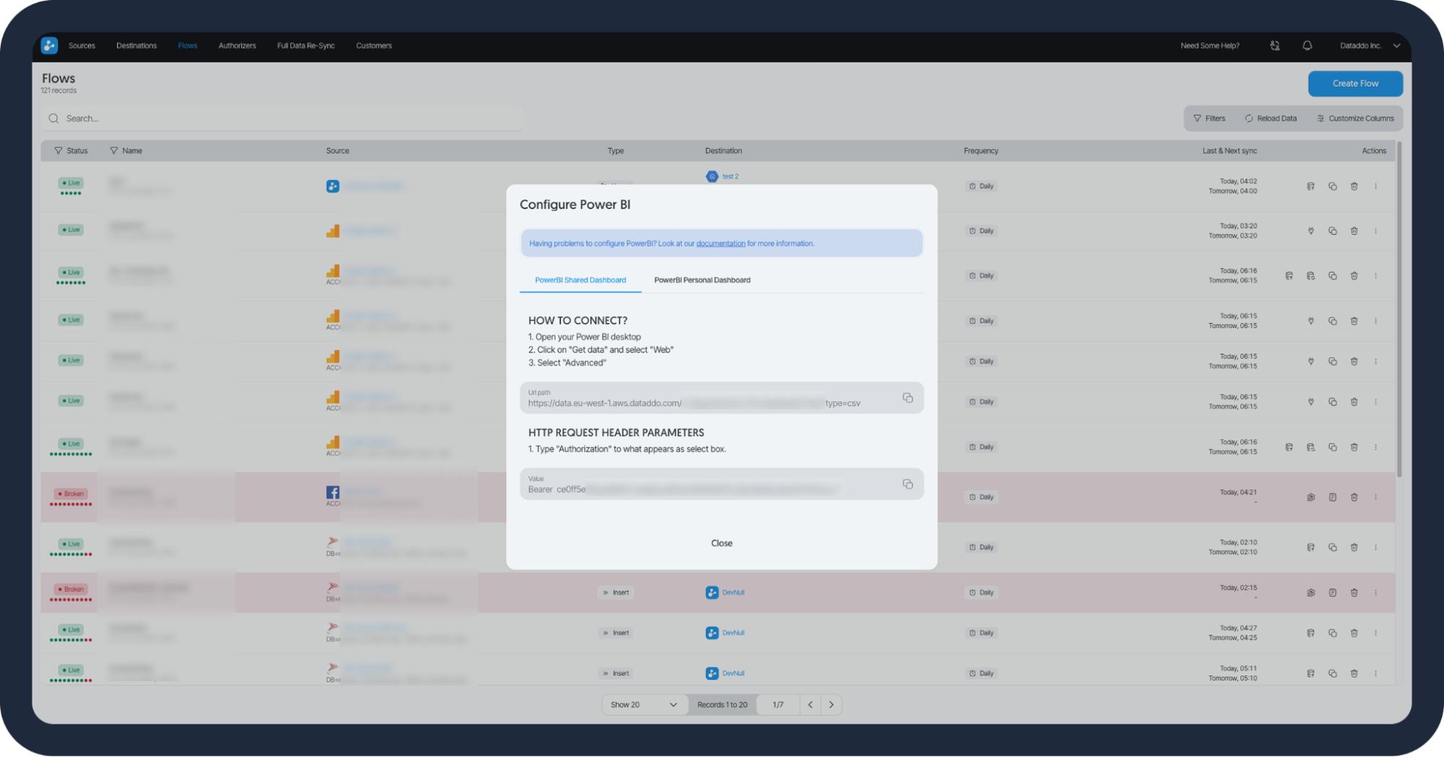Open more actions for Today 02:15 row

click(1375, 592)
